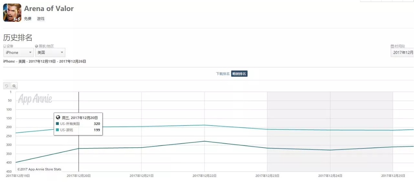Click the chart reset zoom icon

[x=6, y=86]
